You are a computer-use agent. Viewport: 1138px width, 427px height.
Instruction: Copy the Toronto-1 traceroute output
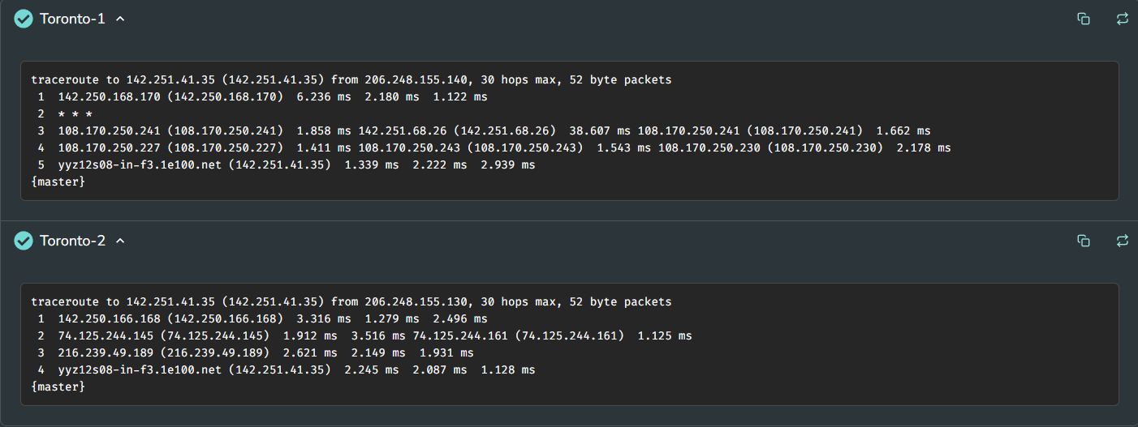1084,19
